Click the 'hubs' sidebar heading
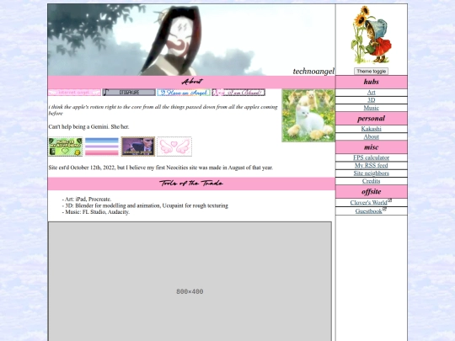The image size is (455, 341). pyautogui.click(x=371, y=82)
